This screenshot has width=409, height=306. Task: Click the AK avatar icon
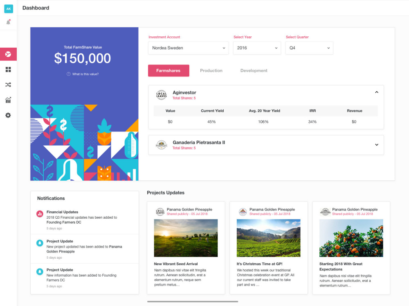[9, 9]
